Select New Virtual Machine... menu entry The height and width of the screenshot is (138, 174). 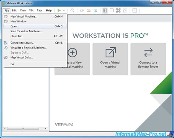tap(35, 17)
